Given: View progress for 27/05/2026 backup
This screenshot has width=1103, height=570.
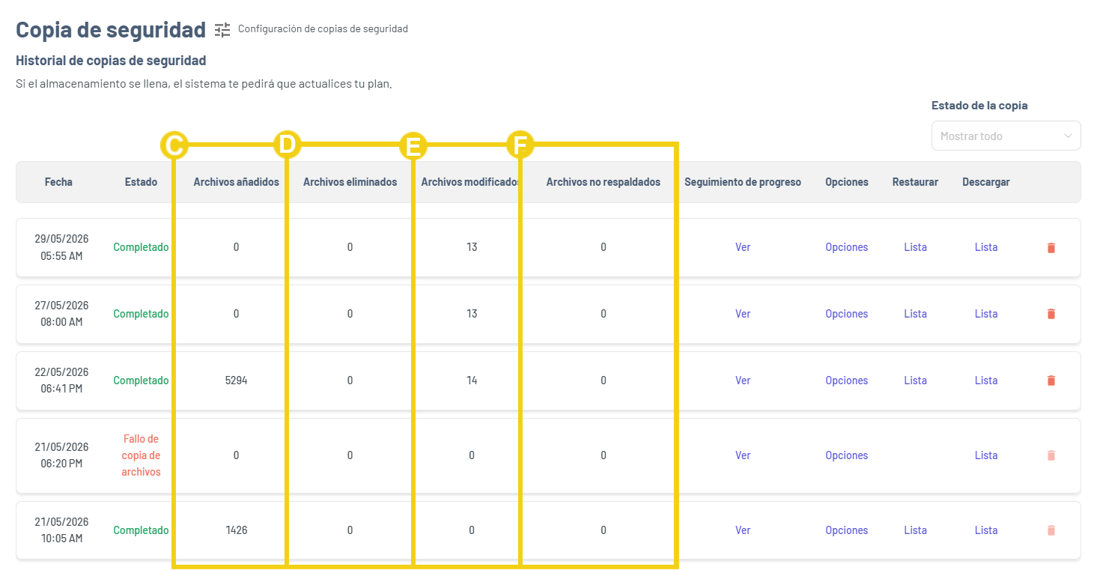Looking at the screenshot, I should point(743,314).
